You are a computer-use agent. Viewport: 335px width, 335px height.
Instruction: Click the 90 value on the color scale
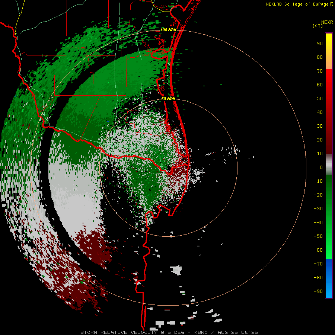[320, 44]
